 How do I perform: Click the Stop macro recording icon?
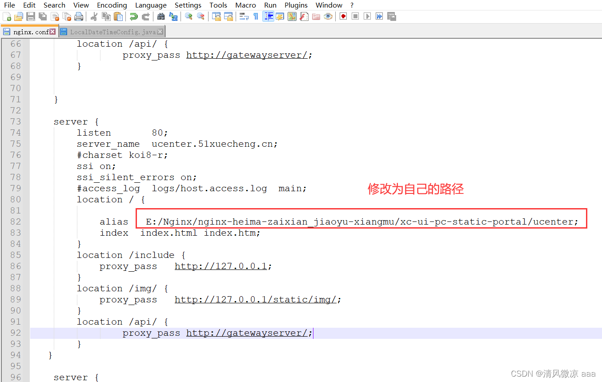click(355, 17)
